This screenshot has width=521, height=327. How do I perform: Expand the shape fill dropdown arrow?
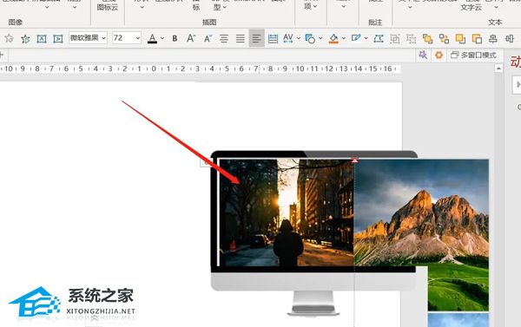point(344,38)
